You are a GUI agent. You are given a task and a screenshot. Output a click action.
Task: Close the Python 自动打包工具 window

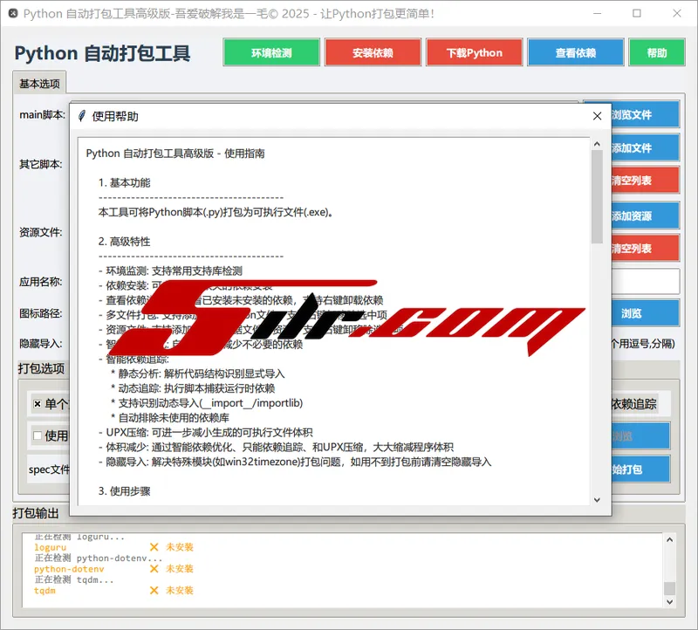tap(677, 13)
